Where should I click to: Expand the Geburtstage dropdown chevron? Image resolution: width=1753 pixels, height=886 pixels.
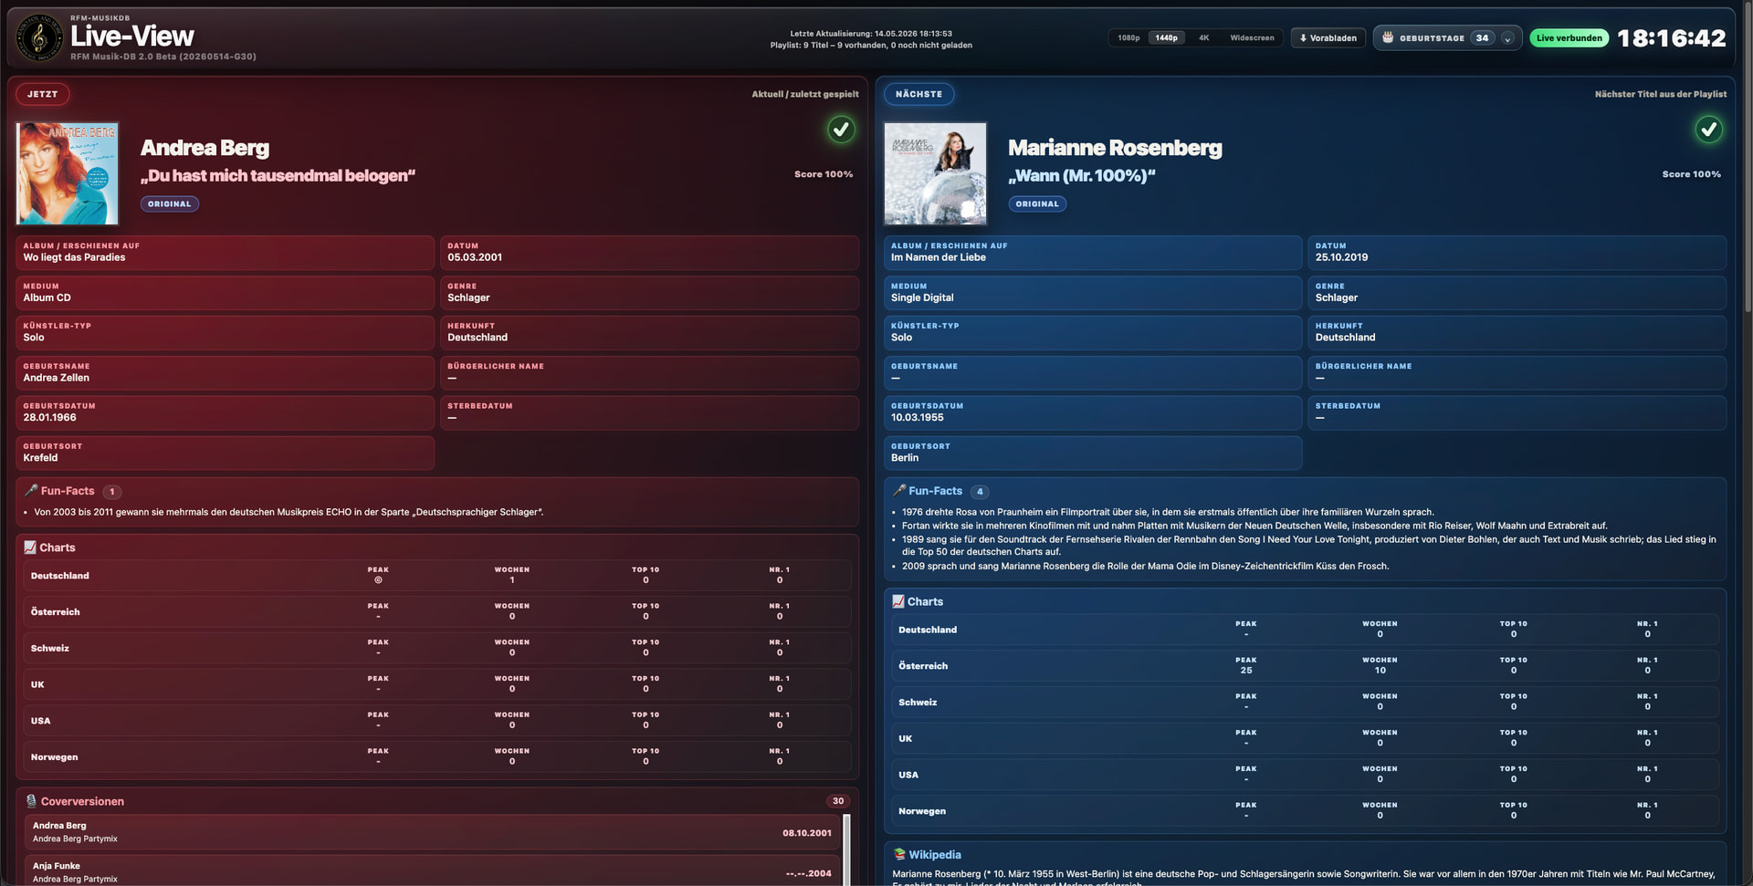coord(1507,38)
